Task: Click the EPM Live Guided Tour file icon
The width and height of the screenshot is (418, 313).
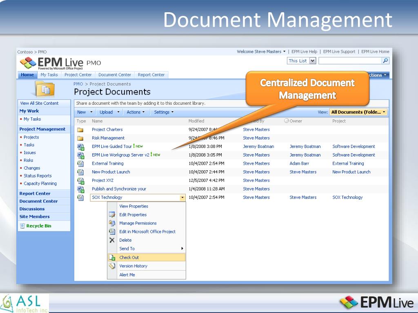Action: pos(80,147)
